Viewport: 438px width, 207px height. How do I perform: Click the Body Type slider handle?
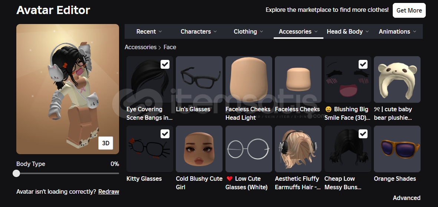click(x=16, y=173)
